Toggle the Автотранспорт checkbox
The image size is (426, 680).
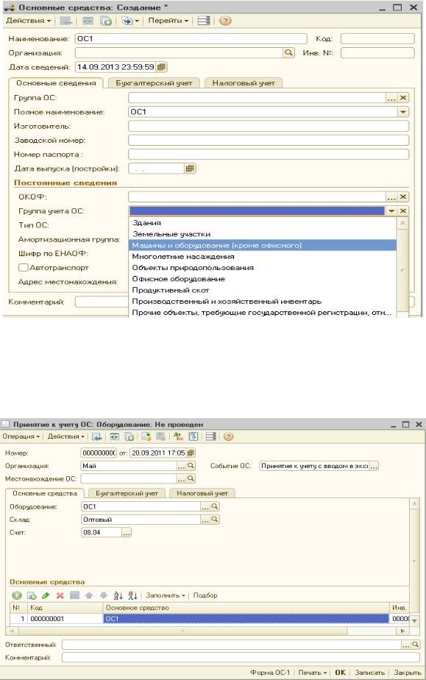click(24, 268)
